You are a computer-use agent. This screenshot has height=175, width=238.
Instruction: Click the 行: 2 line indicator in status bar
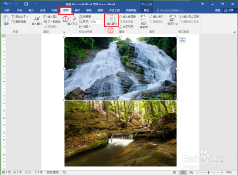(28, 172)
